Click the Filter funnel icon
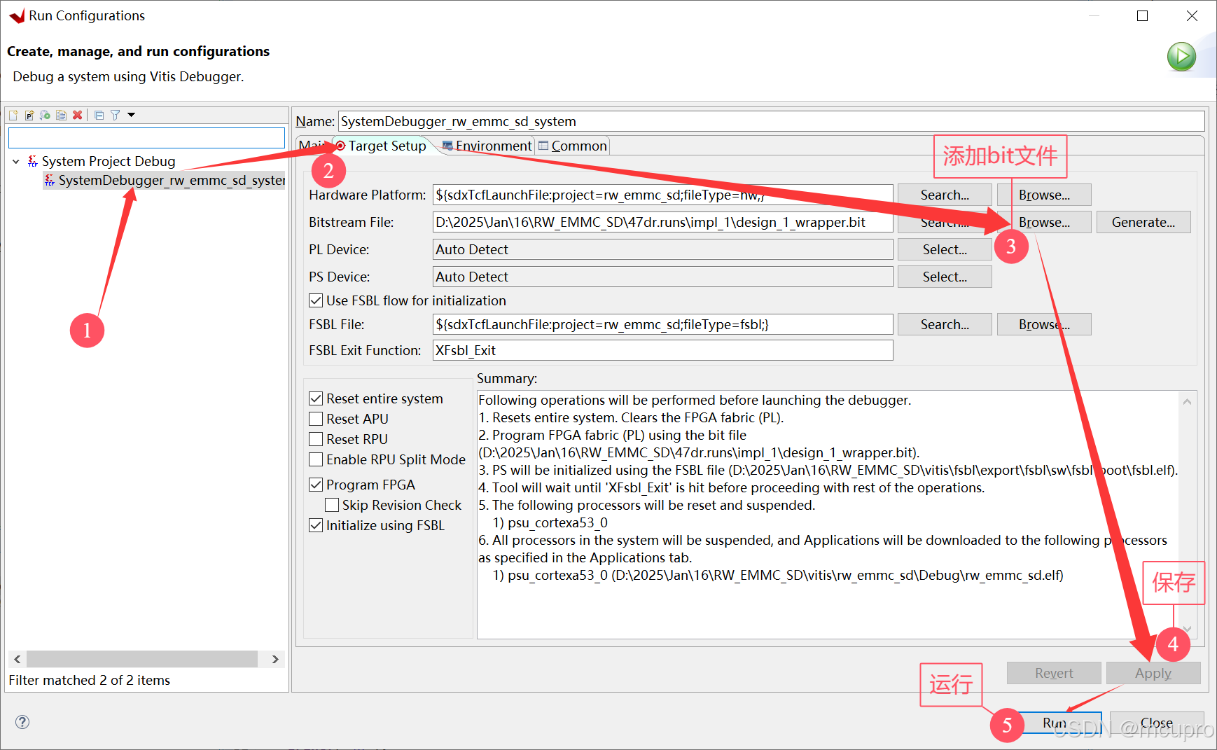 115,115
